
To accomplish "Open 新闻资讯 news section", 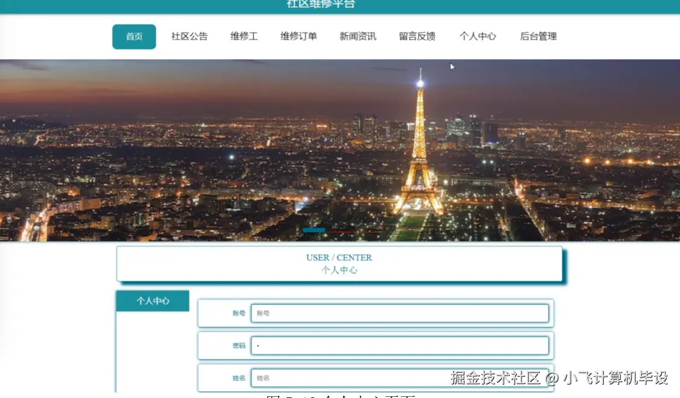I will (358, 36).
